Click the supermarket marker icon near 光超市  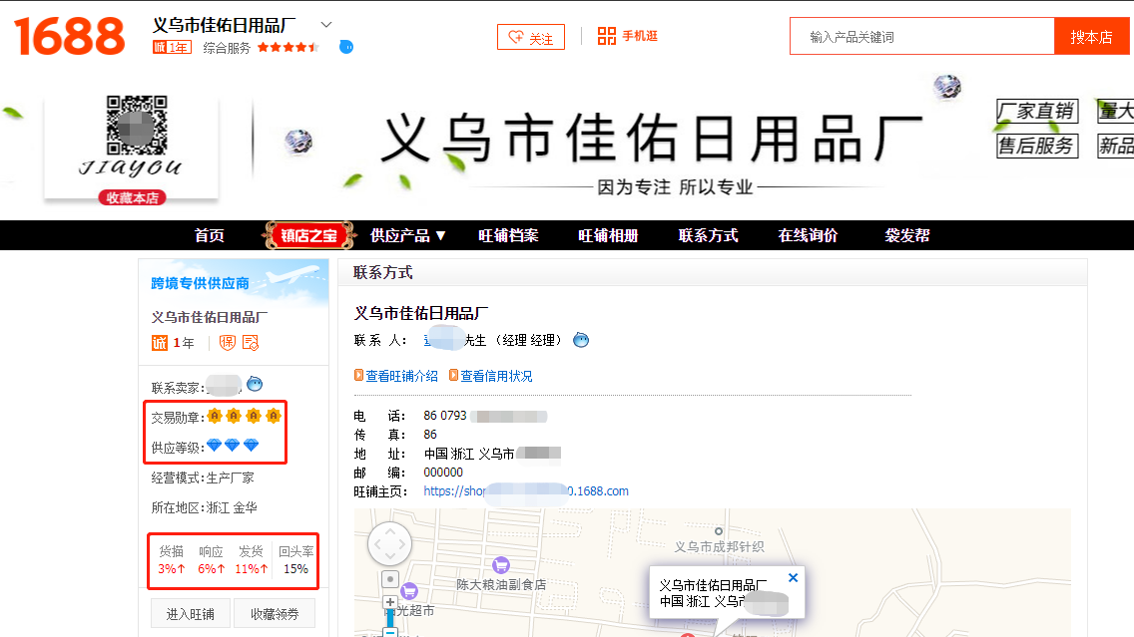click(409, 591)
